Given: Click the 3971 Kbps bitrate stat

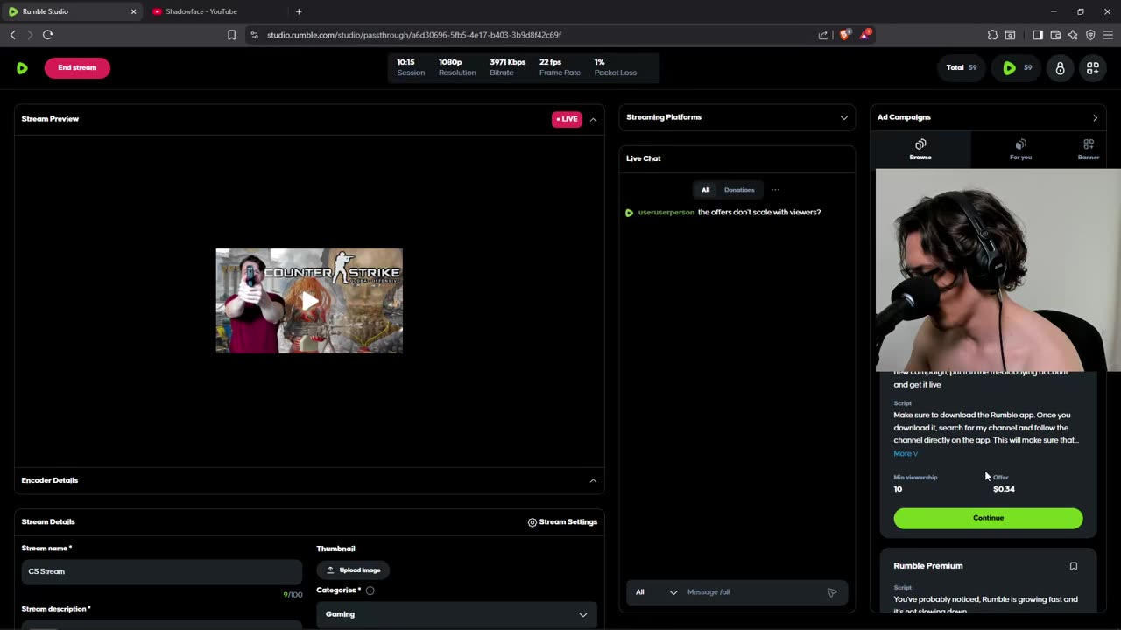Looking at the screenshot, I should coord(508,67).
